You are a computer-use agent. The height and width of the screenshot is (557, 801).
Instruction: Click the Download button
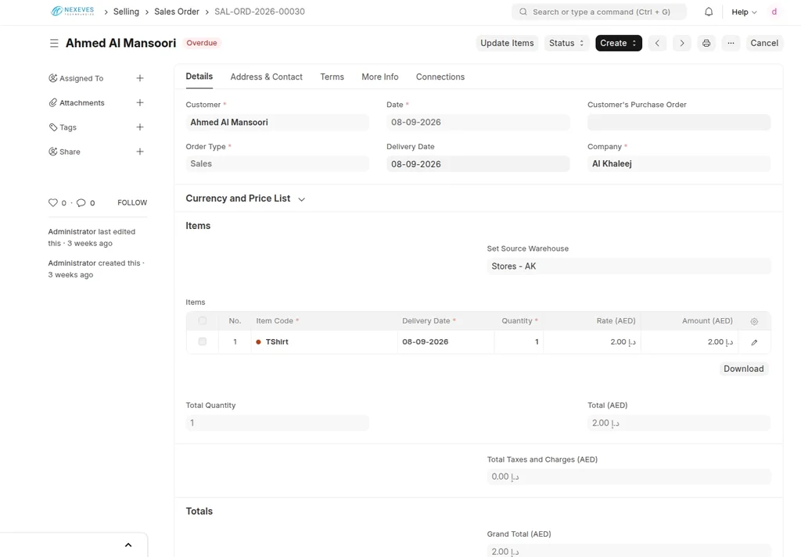click(x=744, y=369)
